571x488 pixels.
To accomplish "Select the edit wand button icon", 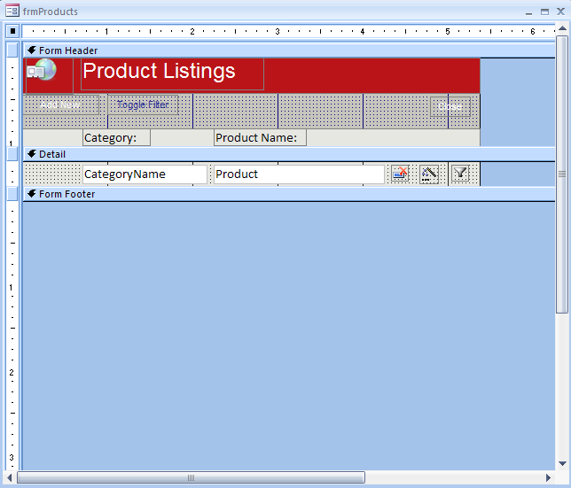I will [x=429, y=174].
